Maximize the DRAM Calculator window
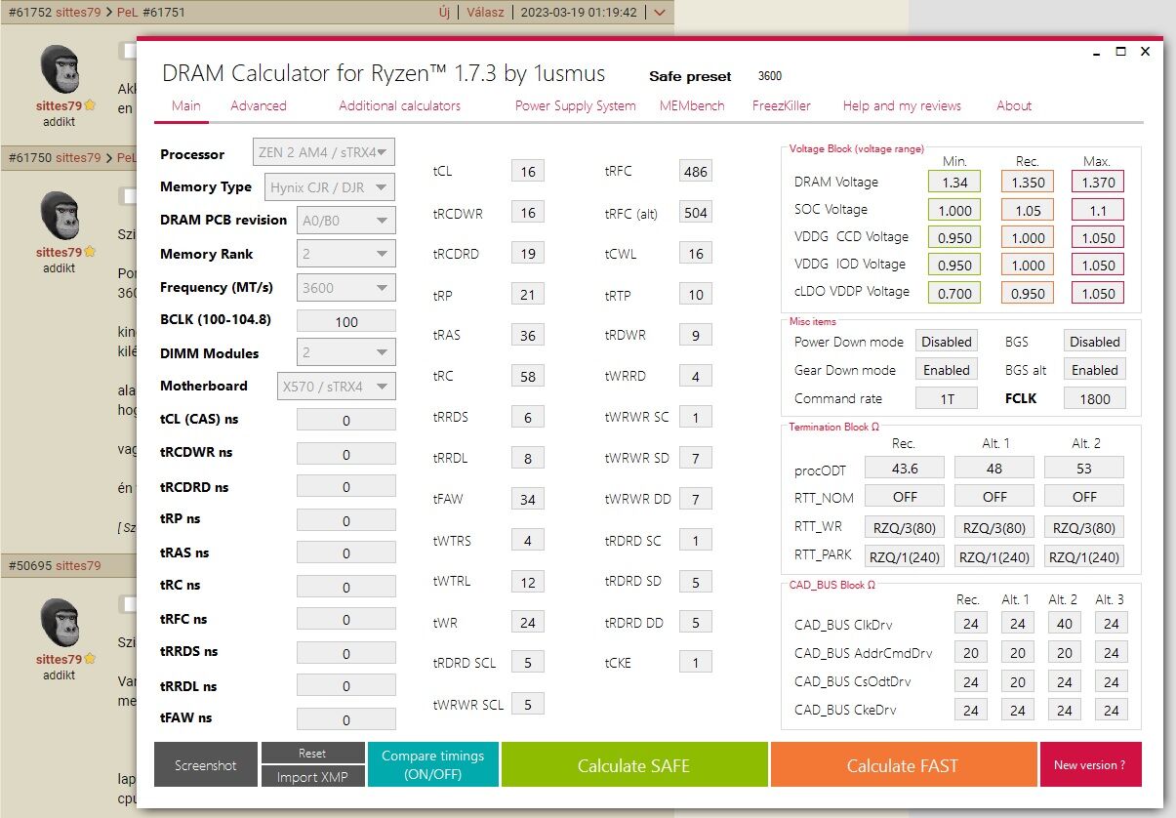The height and width of the screenshot is (818, 1176). coord(1120,52)
